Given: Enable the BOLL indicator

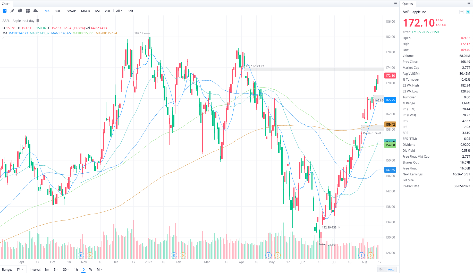Looking at the screenshot, I should click(58, 11).
